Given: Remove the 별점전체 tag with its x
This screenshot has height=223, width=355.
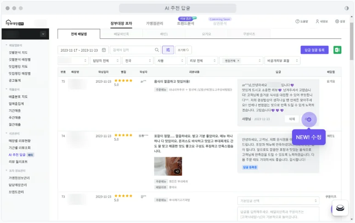Looking at the screenshot, I should click(238, 61).
